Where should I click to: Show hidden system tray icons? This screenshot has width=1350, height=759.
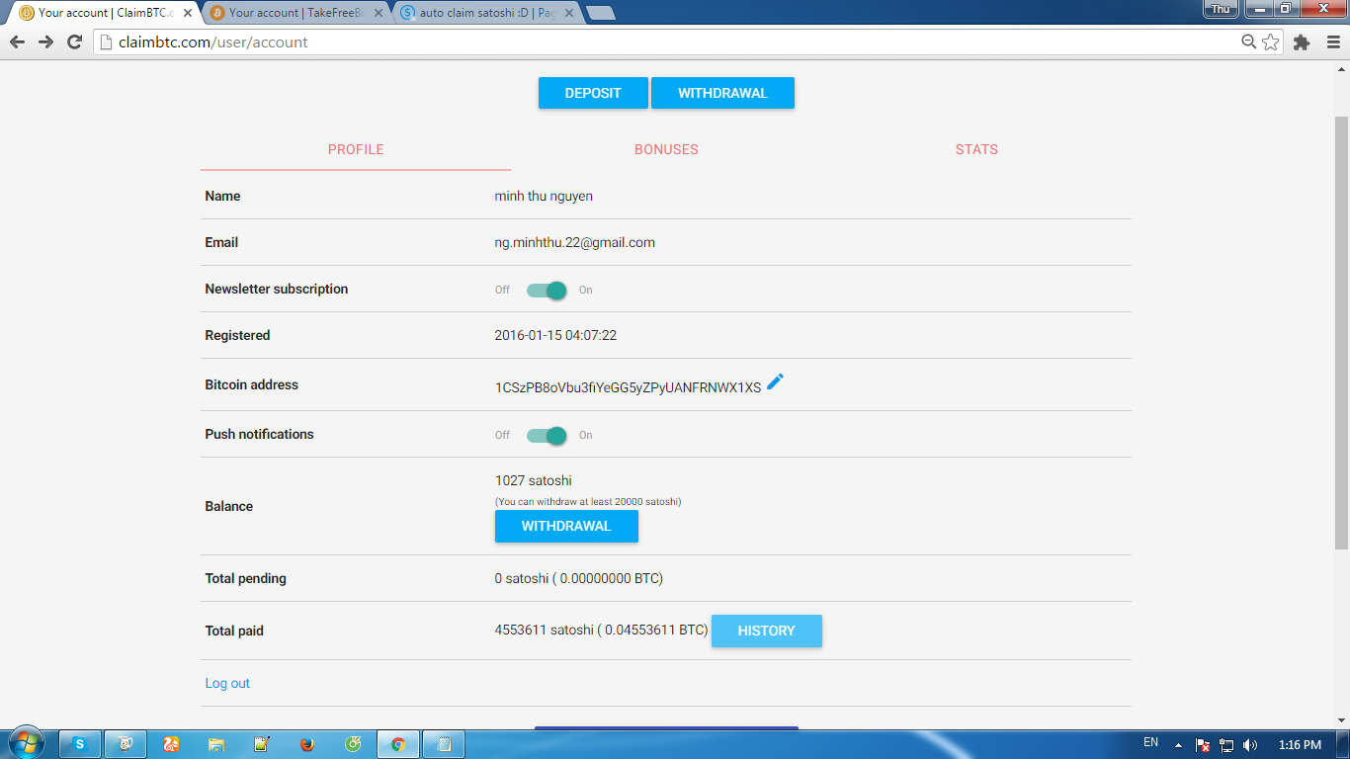pyautogui.click(x=1178, y=745)
